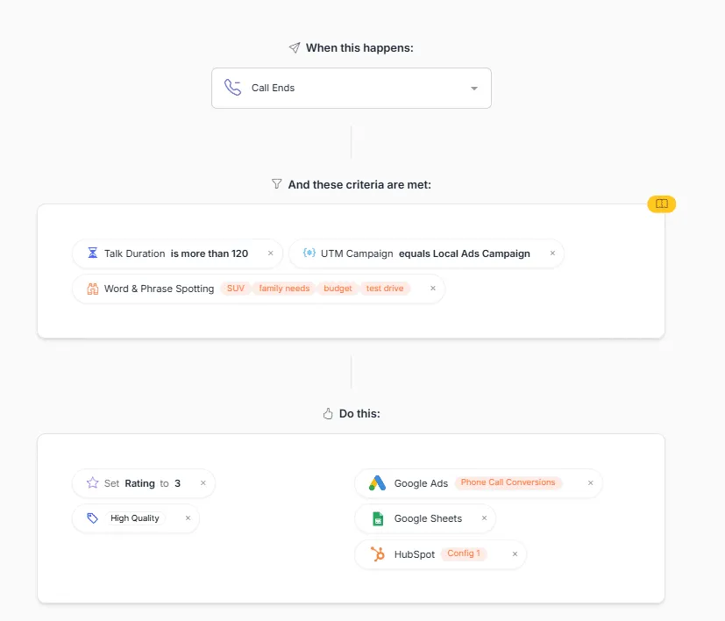Remove the UTM Campaign criterion
Image resolution: width=725 pixels, height=621 pixels.
[x=552, y=253]
